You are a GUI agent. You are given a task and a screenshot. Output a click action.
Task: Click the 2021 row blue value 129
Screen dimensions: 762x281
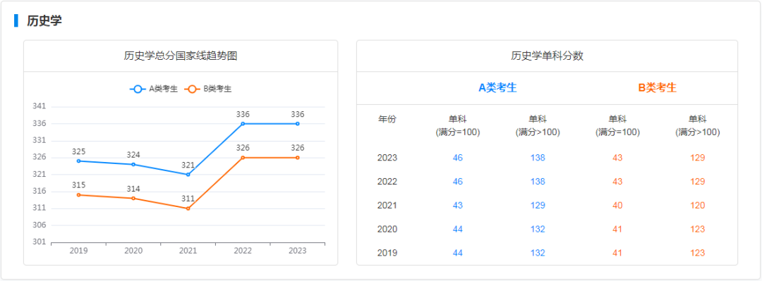click(538, 205)
